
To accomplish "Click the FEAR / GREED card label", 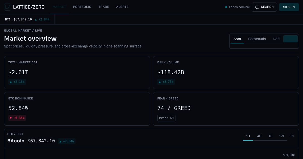I will pyautogui.click(x=168, y=98).
